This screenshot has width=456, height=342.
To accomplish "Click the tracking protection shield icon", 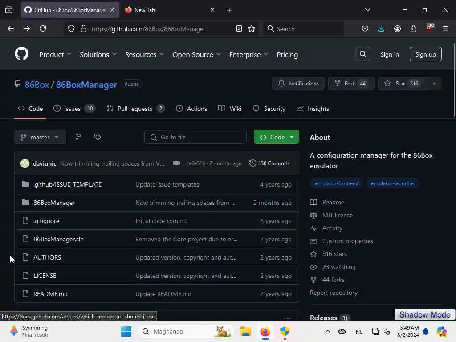I will (71, 29).
